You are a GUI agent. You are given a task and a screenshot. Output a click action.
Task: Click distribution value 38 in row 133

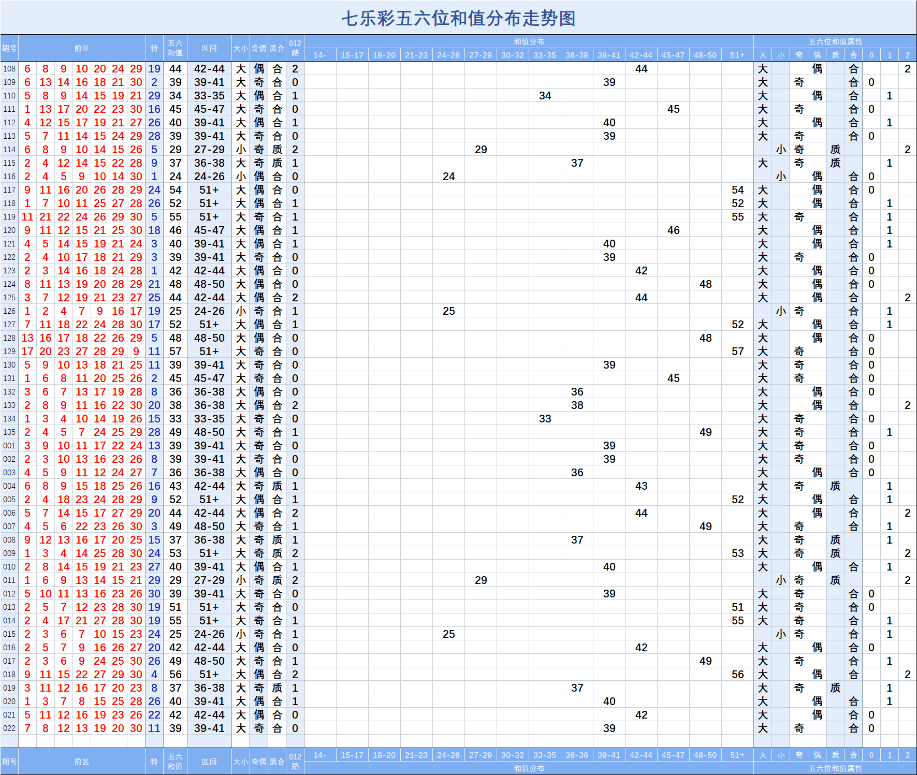pos(577,405)
